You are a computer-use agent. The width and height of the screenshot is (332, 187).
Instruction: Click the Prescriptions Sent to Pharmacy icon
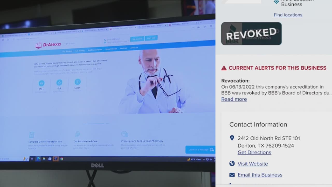point(125,134)
